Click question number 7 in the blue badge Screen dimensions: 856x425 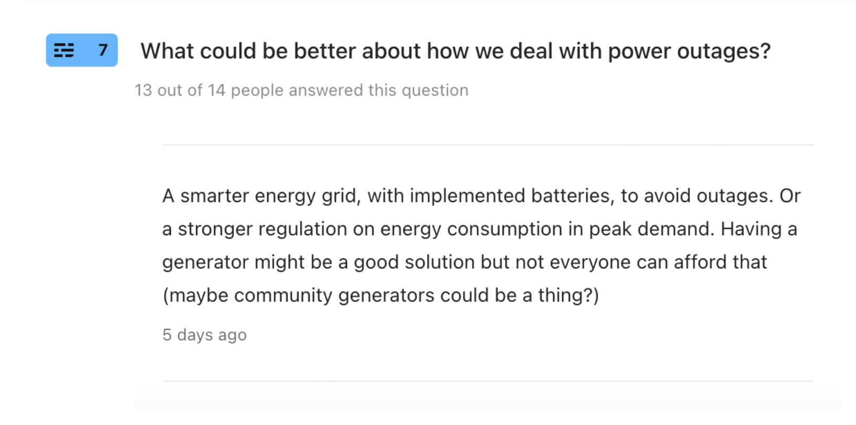103,50
